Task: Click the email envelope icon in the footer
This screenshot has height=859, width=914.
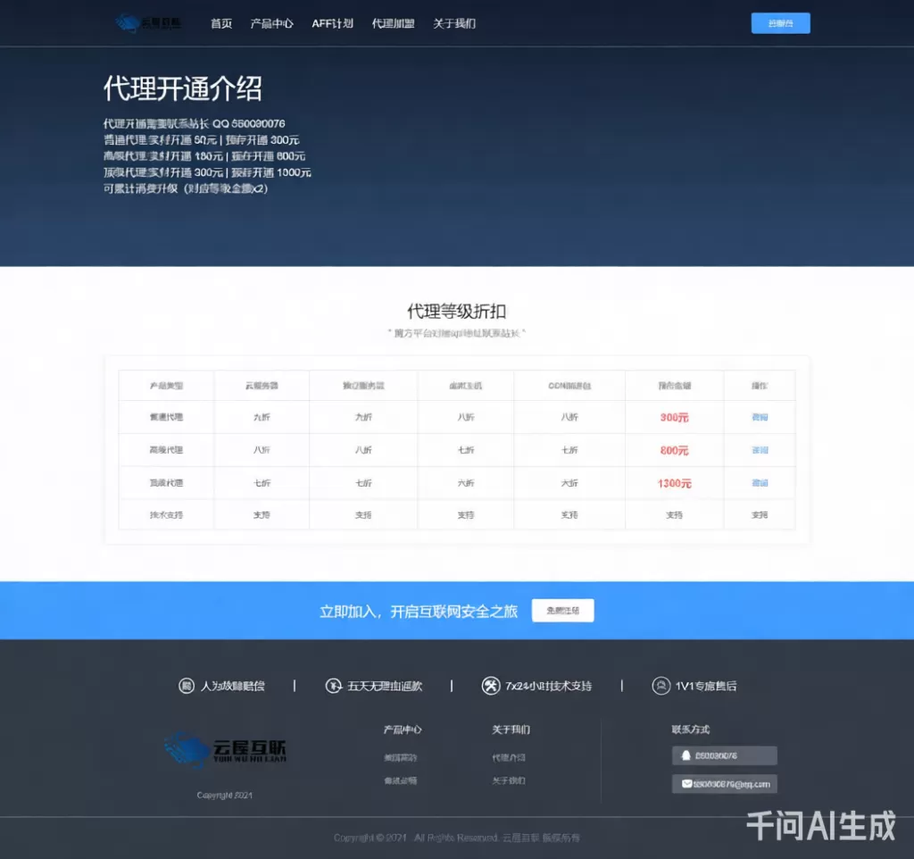Action: point(686,784)
